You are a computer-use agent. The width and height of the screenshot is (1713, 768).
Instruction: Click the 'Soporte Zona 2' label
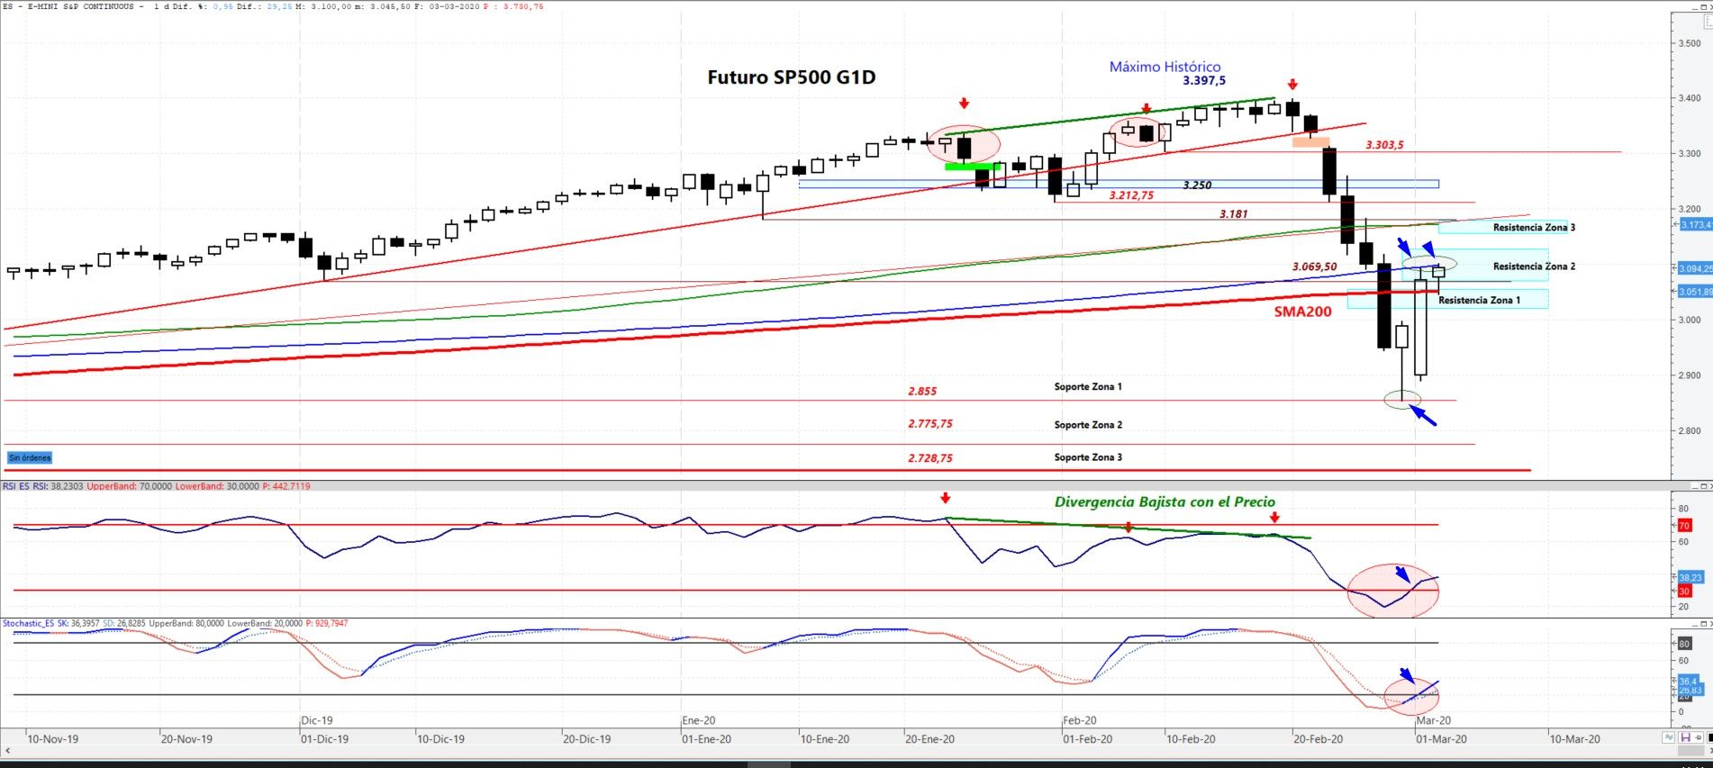[1088, 425]
